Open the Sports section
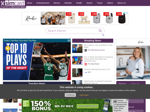The height and width of the screenshot is (112, 150). click(89, 3)
